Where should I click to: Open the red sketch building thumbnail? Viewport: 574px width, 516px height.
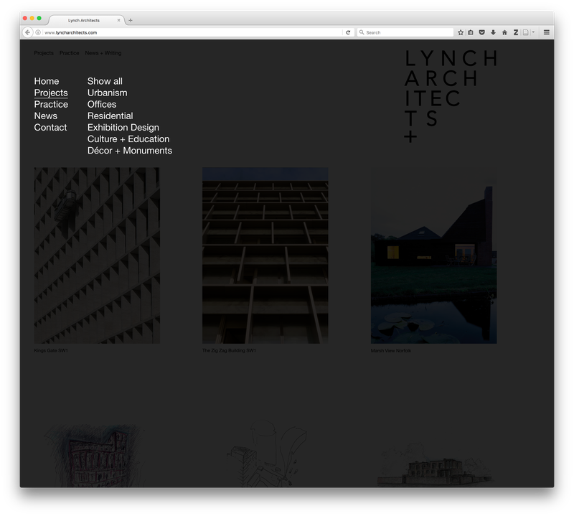(x=96, y=455)
